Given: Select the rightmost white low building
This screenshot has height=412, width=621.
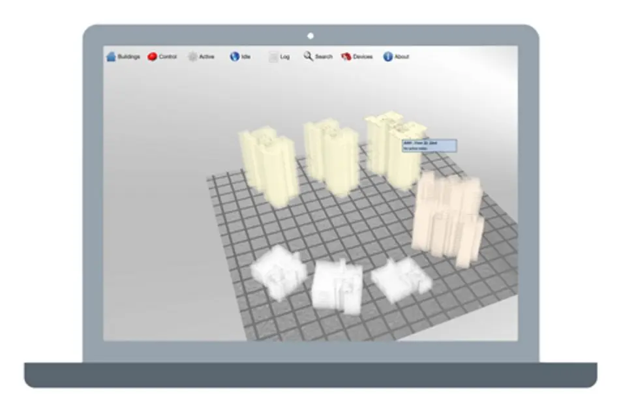Looking at the screenshot, I should pyautogui.click(x=401, y=280).
